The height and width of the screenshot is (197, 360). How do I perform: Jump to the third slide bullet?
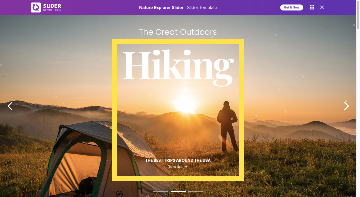coord(196,192)
